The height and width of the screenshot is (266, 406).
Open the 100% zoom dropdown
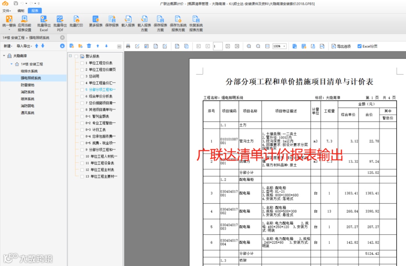click(284, 46)
